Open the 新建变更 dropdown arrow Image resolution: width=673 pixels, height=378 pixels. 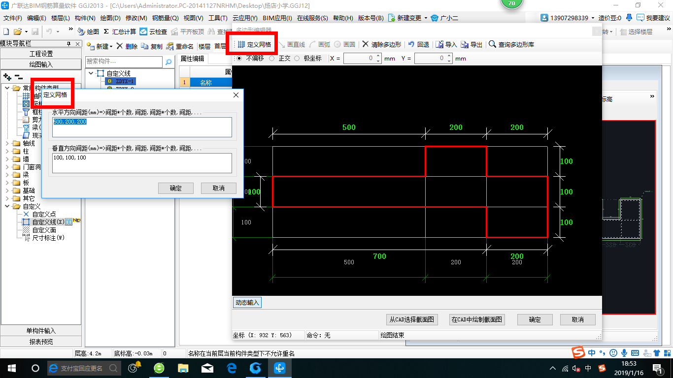tap(425, 18)
